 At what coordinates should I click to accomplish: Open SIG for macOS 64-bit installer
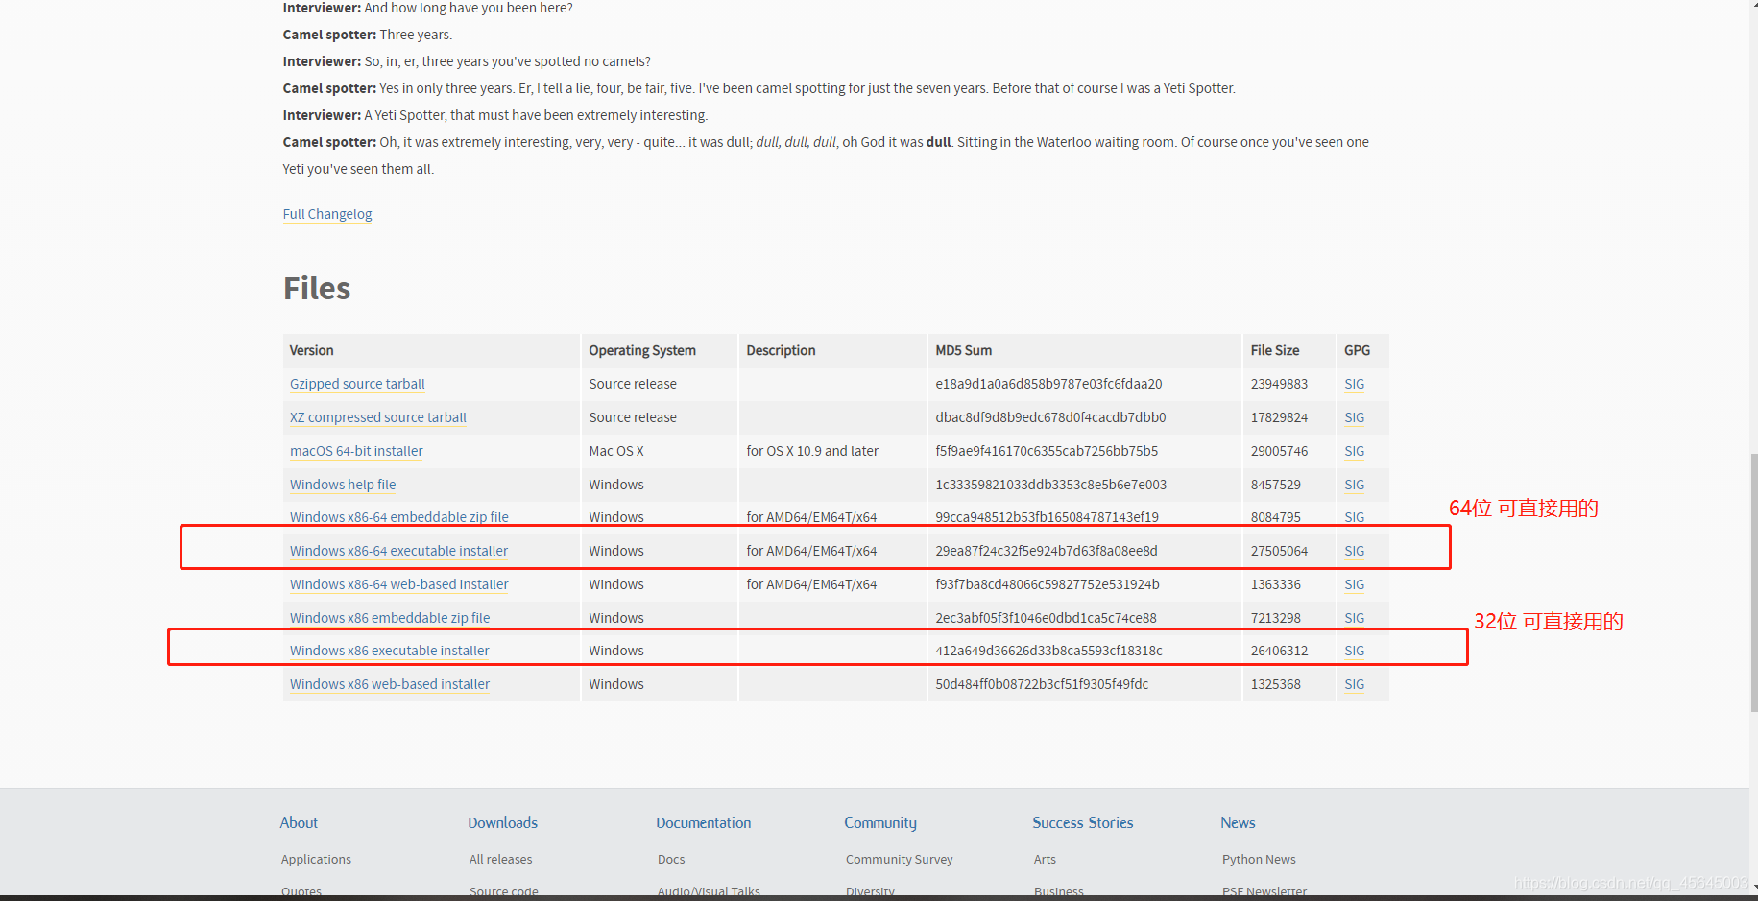pyautogui.click(x=1355, y=451)
